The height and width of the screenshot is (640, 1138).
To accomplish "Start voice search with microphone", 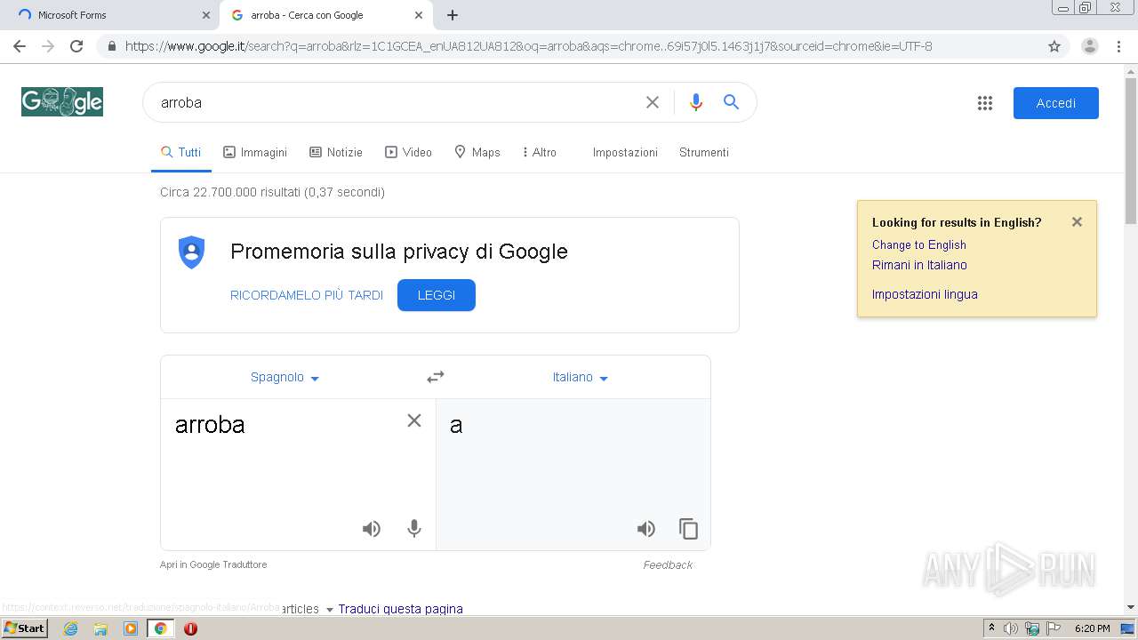I will tap(696, 102).
